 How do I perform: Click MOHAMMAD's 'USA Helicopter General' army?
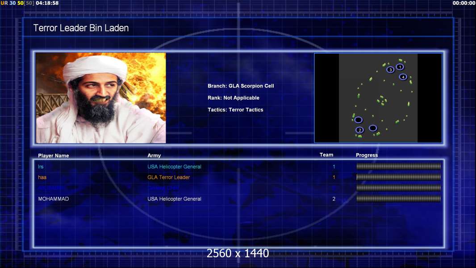point(174,199)
